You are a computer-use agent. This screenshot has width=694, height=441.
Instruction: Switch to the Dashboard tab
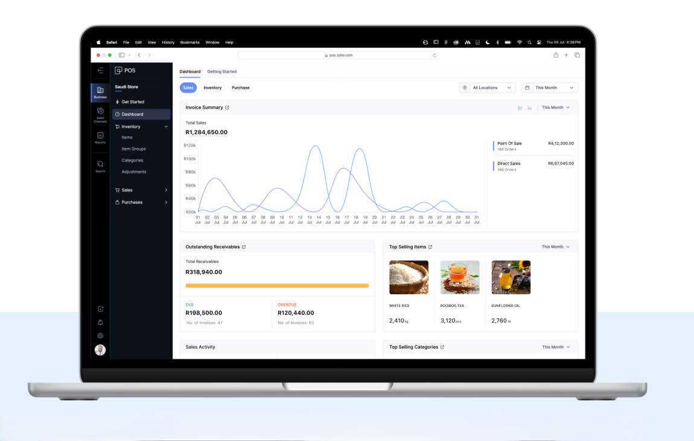point(190,71)
